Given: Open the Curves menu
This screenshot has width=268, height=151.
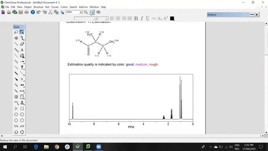Looking at the screenshot, I should click(x=55, y=7).
